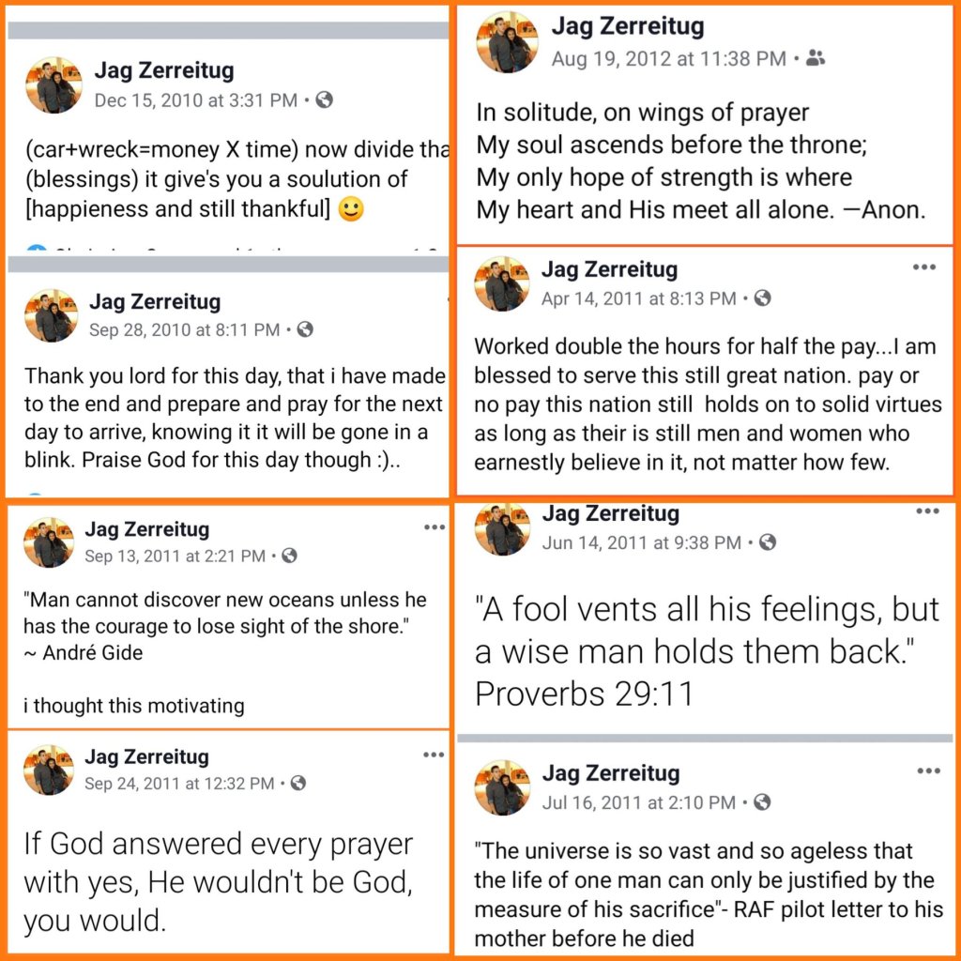Viewport: 961px width, 961px height.
Task: Open the more options menu on Sep 24, 2011 post
Action: [x=434, y=755]
